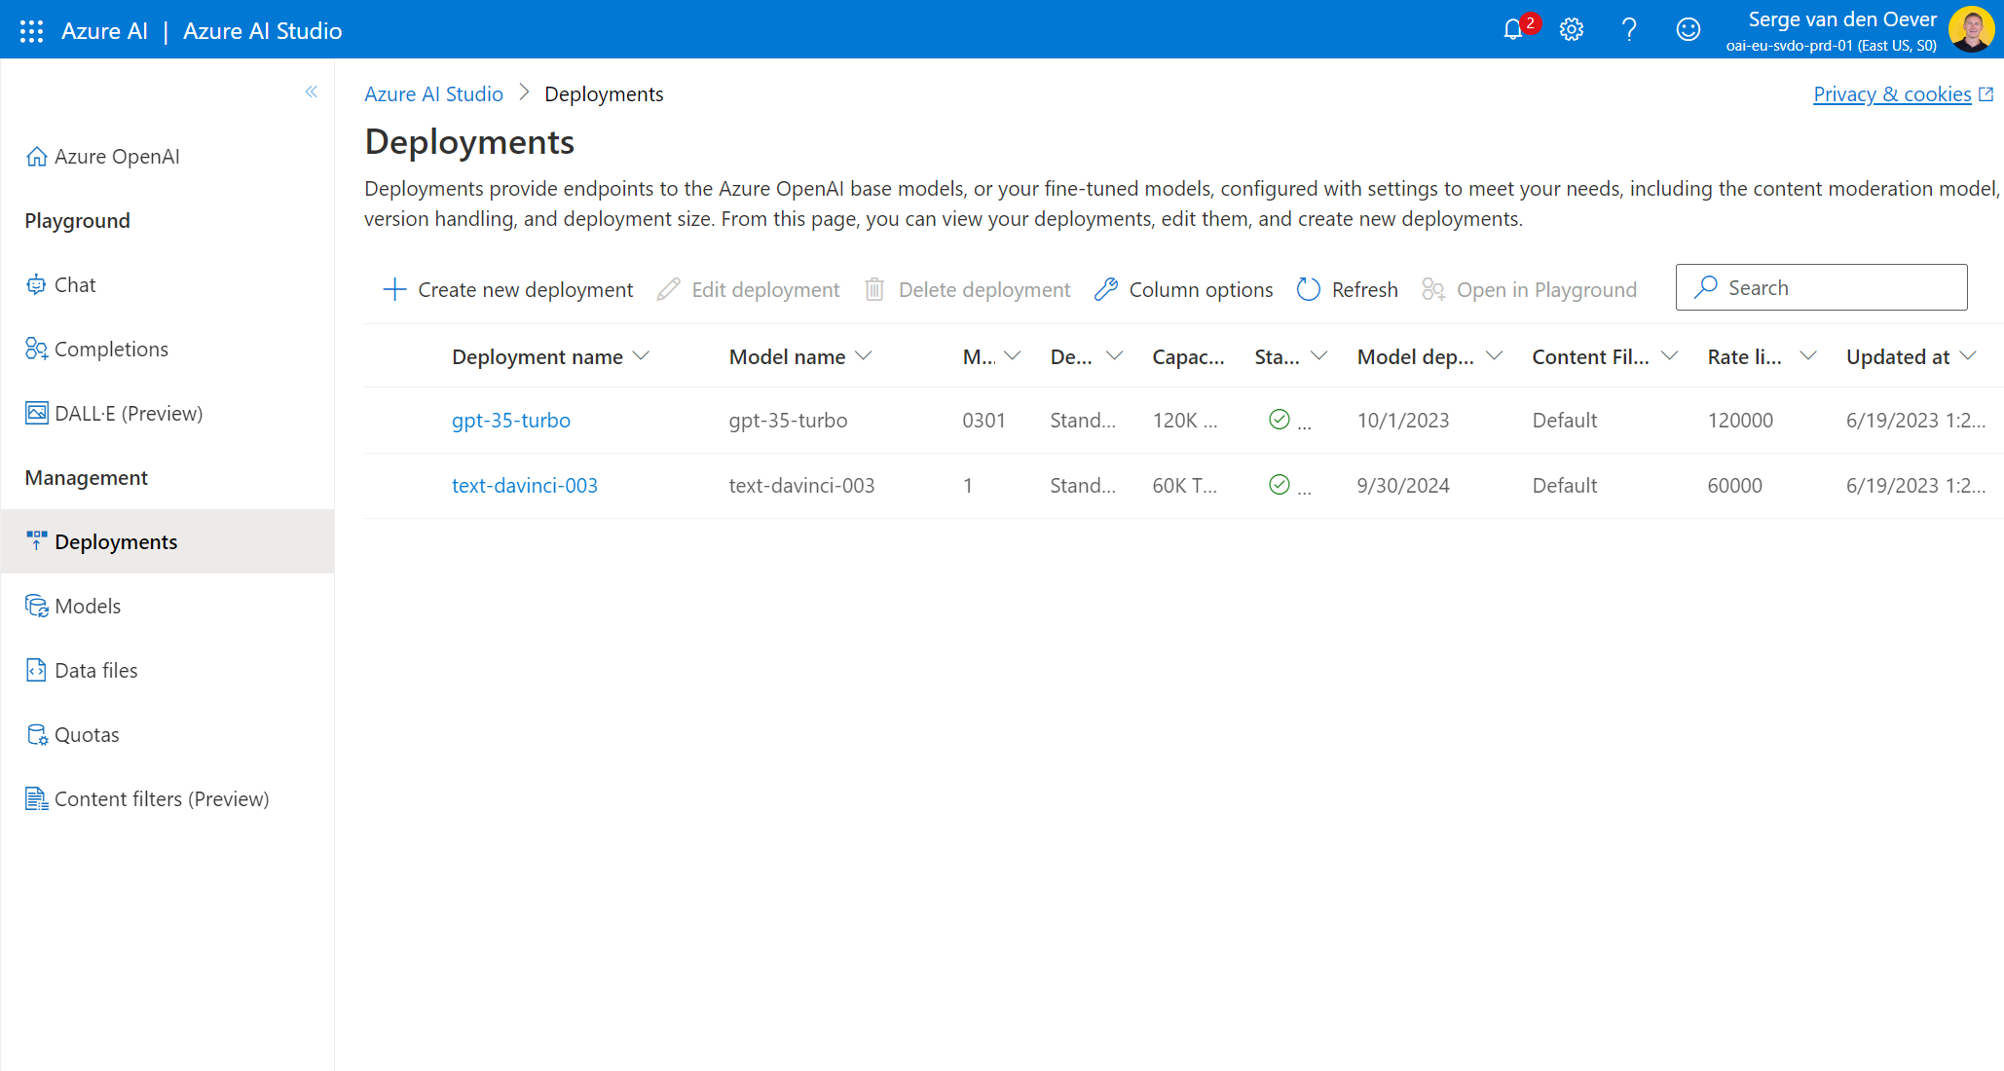2004x1071 pixels.
Task: Sort by Deployment name column chevron
Action: [641, 356]
